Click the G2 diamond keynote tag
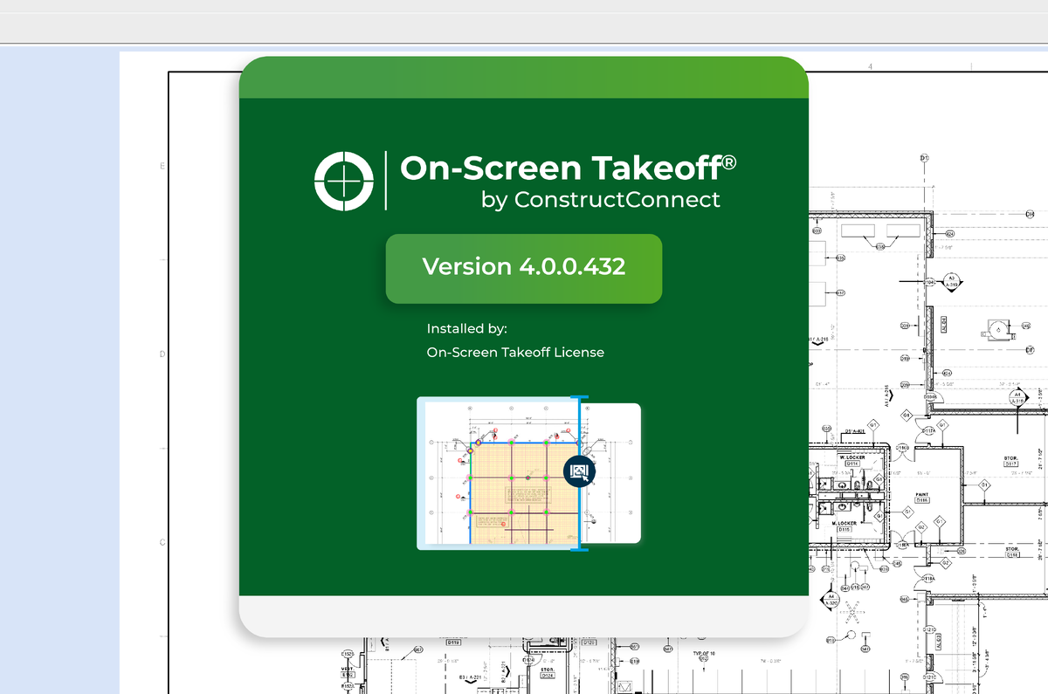 (920, 526)
